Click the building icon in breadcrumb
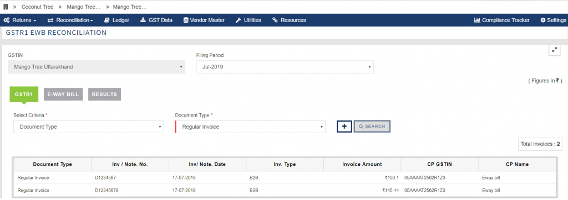The height and width of the screenshot is (200, 568). point(6,7)
